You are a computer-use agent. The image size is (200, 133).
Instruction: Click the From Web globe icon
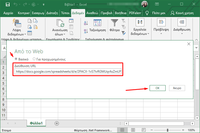(x=30, y=27)
